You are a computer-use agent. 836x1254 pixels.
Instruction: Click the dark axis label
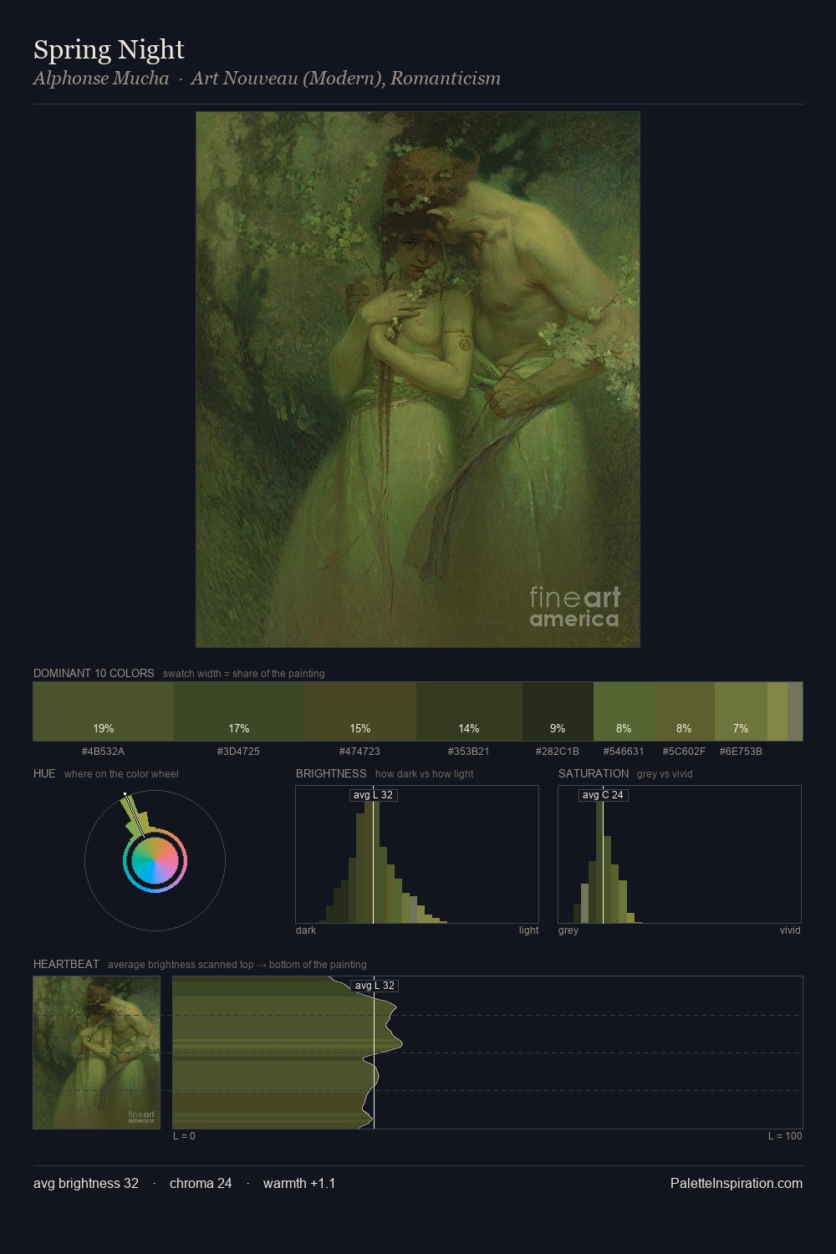click(x=306, y=930)
